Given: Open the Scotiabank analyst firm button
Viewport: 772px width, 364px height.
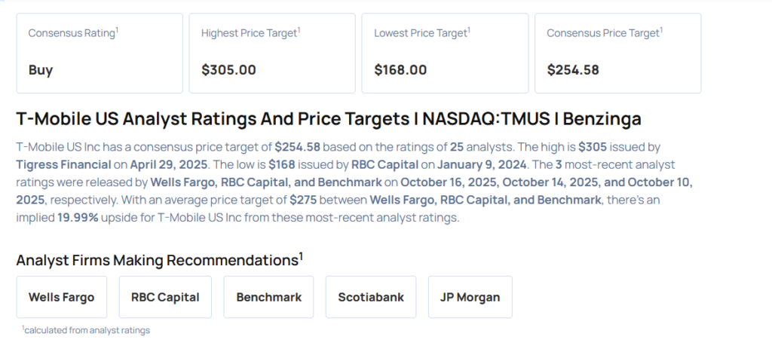Looking at the screenshot, I should coord(370,297).
